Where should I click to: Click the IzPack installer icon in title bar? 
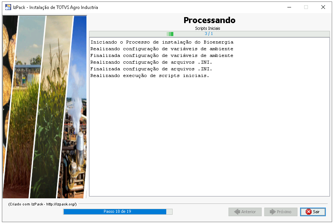point(8,7)
